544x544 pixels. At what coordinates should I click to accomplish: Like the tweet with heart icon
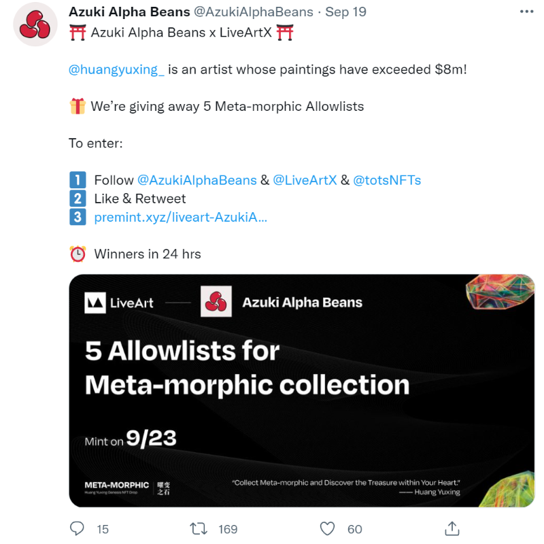[328, 528]
